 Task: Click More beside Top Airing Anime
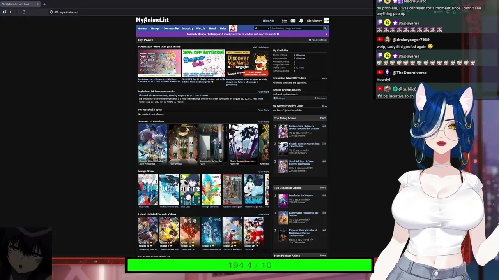(x=323, y=118)
